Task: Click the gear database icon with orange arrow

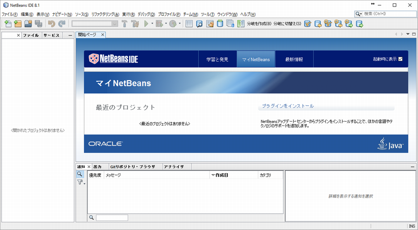Action: pos(339,23)
